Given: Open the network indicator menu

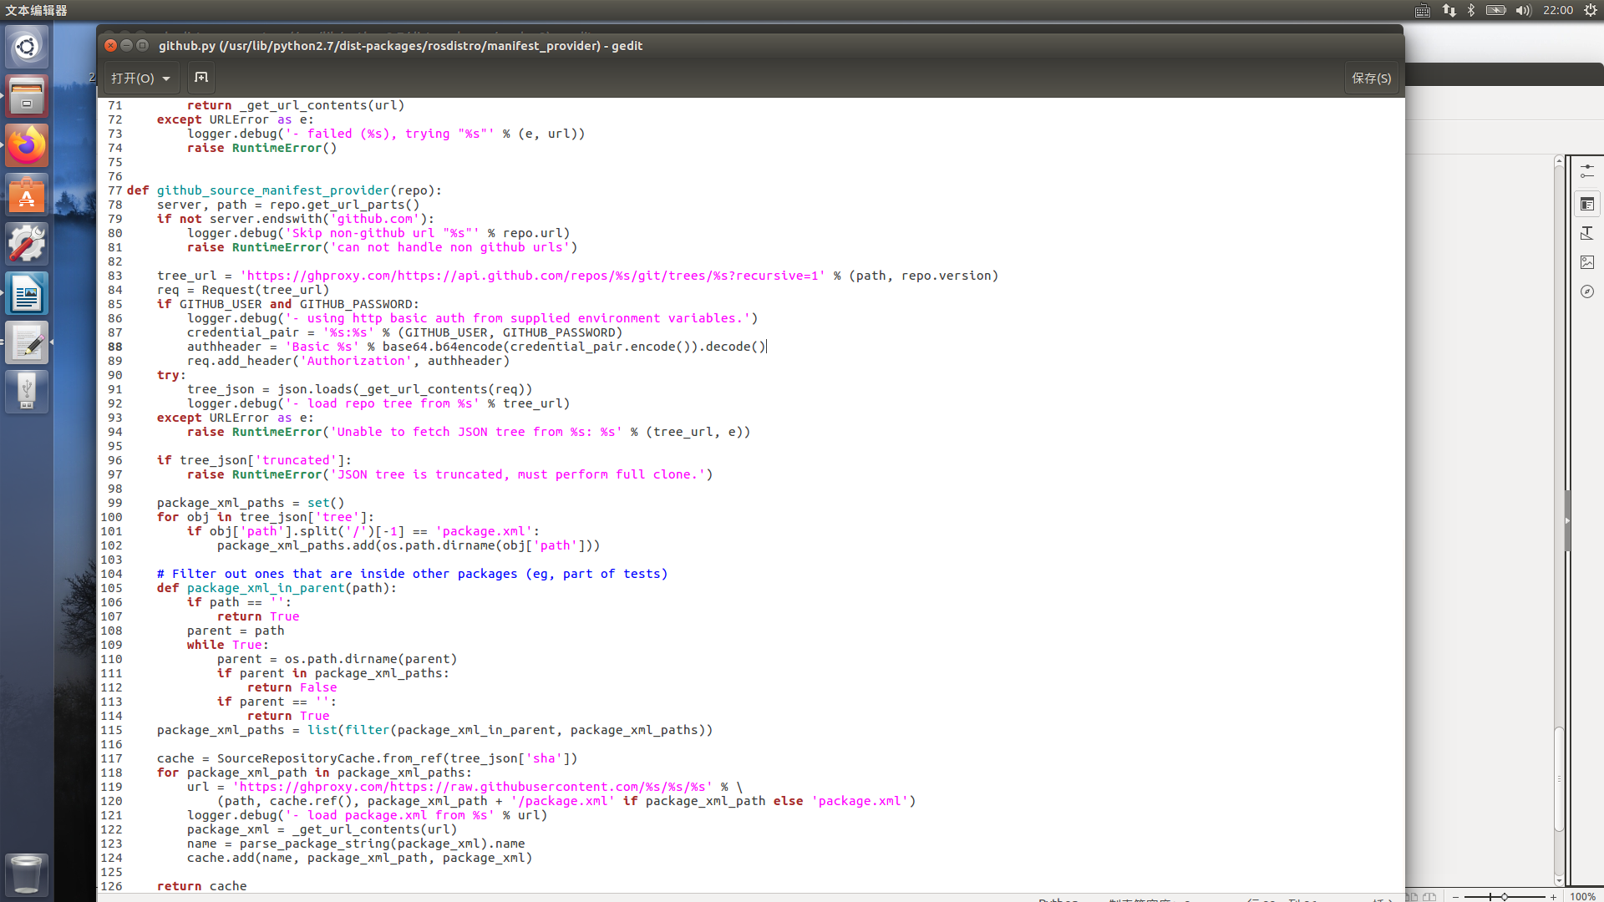Looking at the screenshot, I should click(1449, 10).
